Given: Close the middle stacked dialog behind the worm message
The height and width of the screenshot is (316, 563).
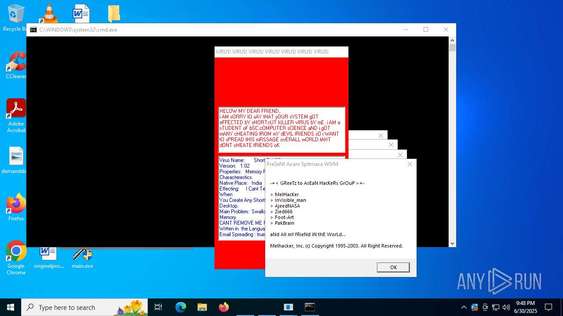Looking at the screenshot, I should coord(391,145).
